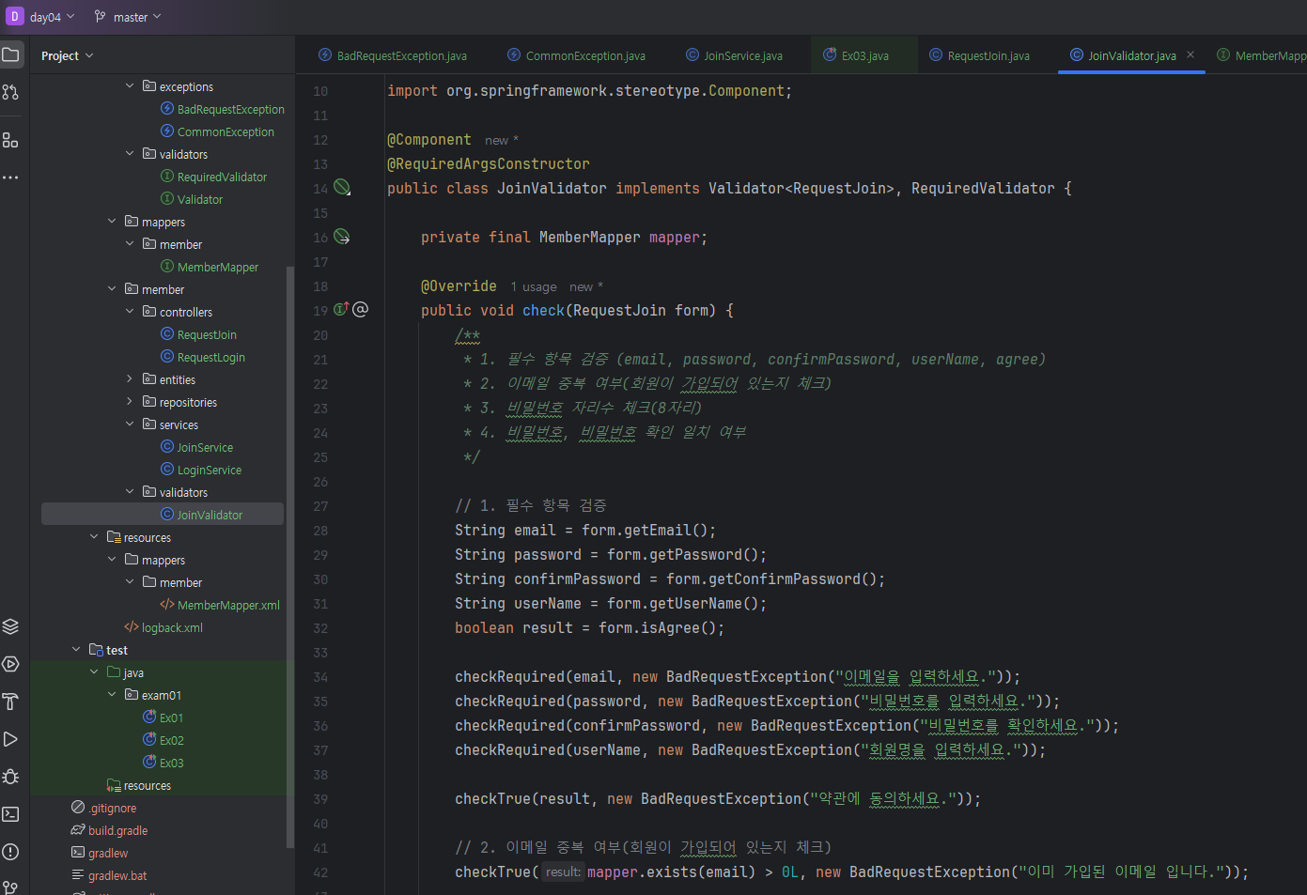Expand the repositories folder

point(130,402)
